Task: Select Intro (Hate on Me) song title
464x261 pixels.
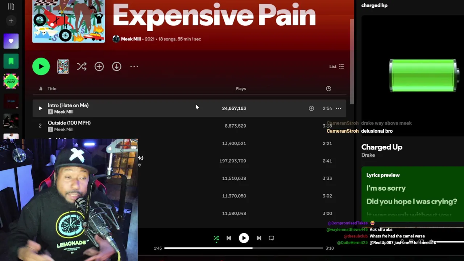Action: (x=68, y=105)
